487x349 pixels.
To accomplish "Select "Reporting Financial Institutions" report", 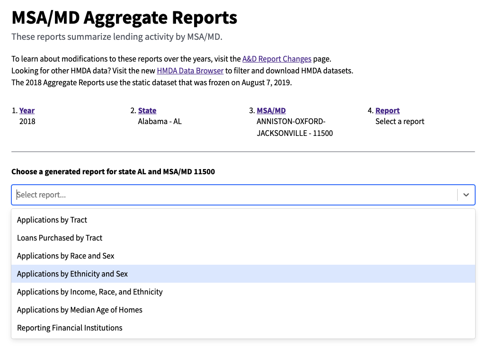I will tap(70, 328).
